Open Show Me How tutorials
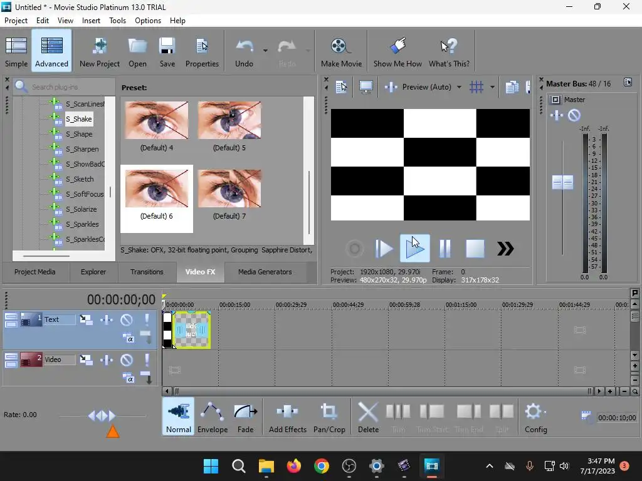Screen dimensions: 642x481 pos(397,51)
